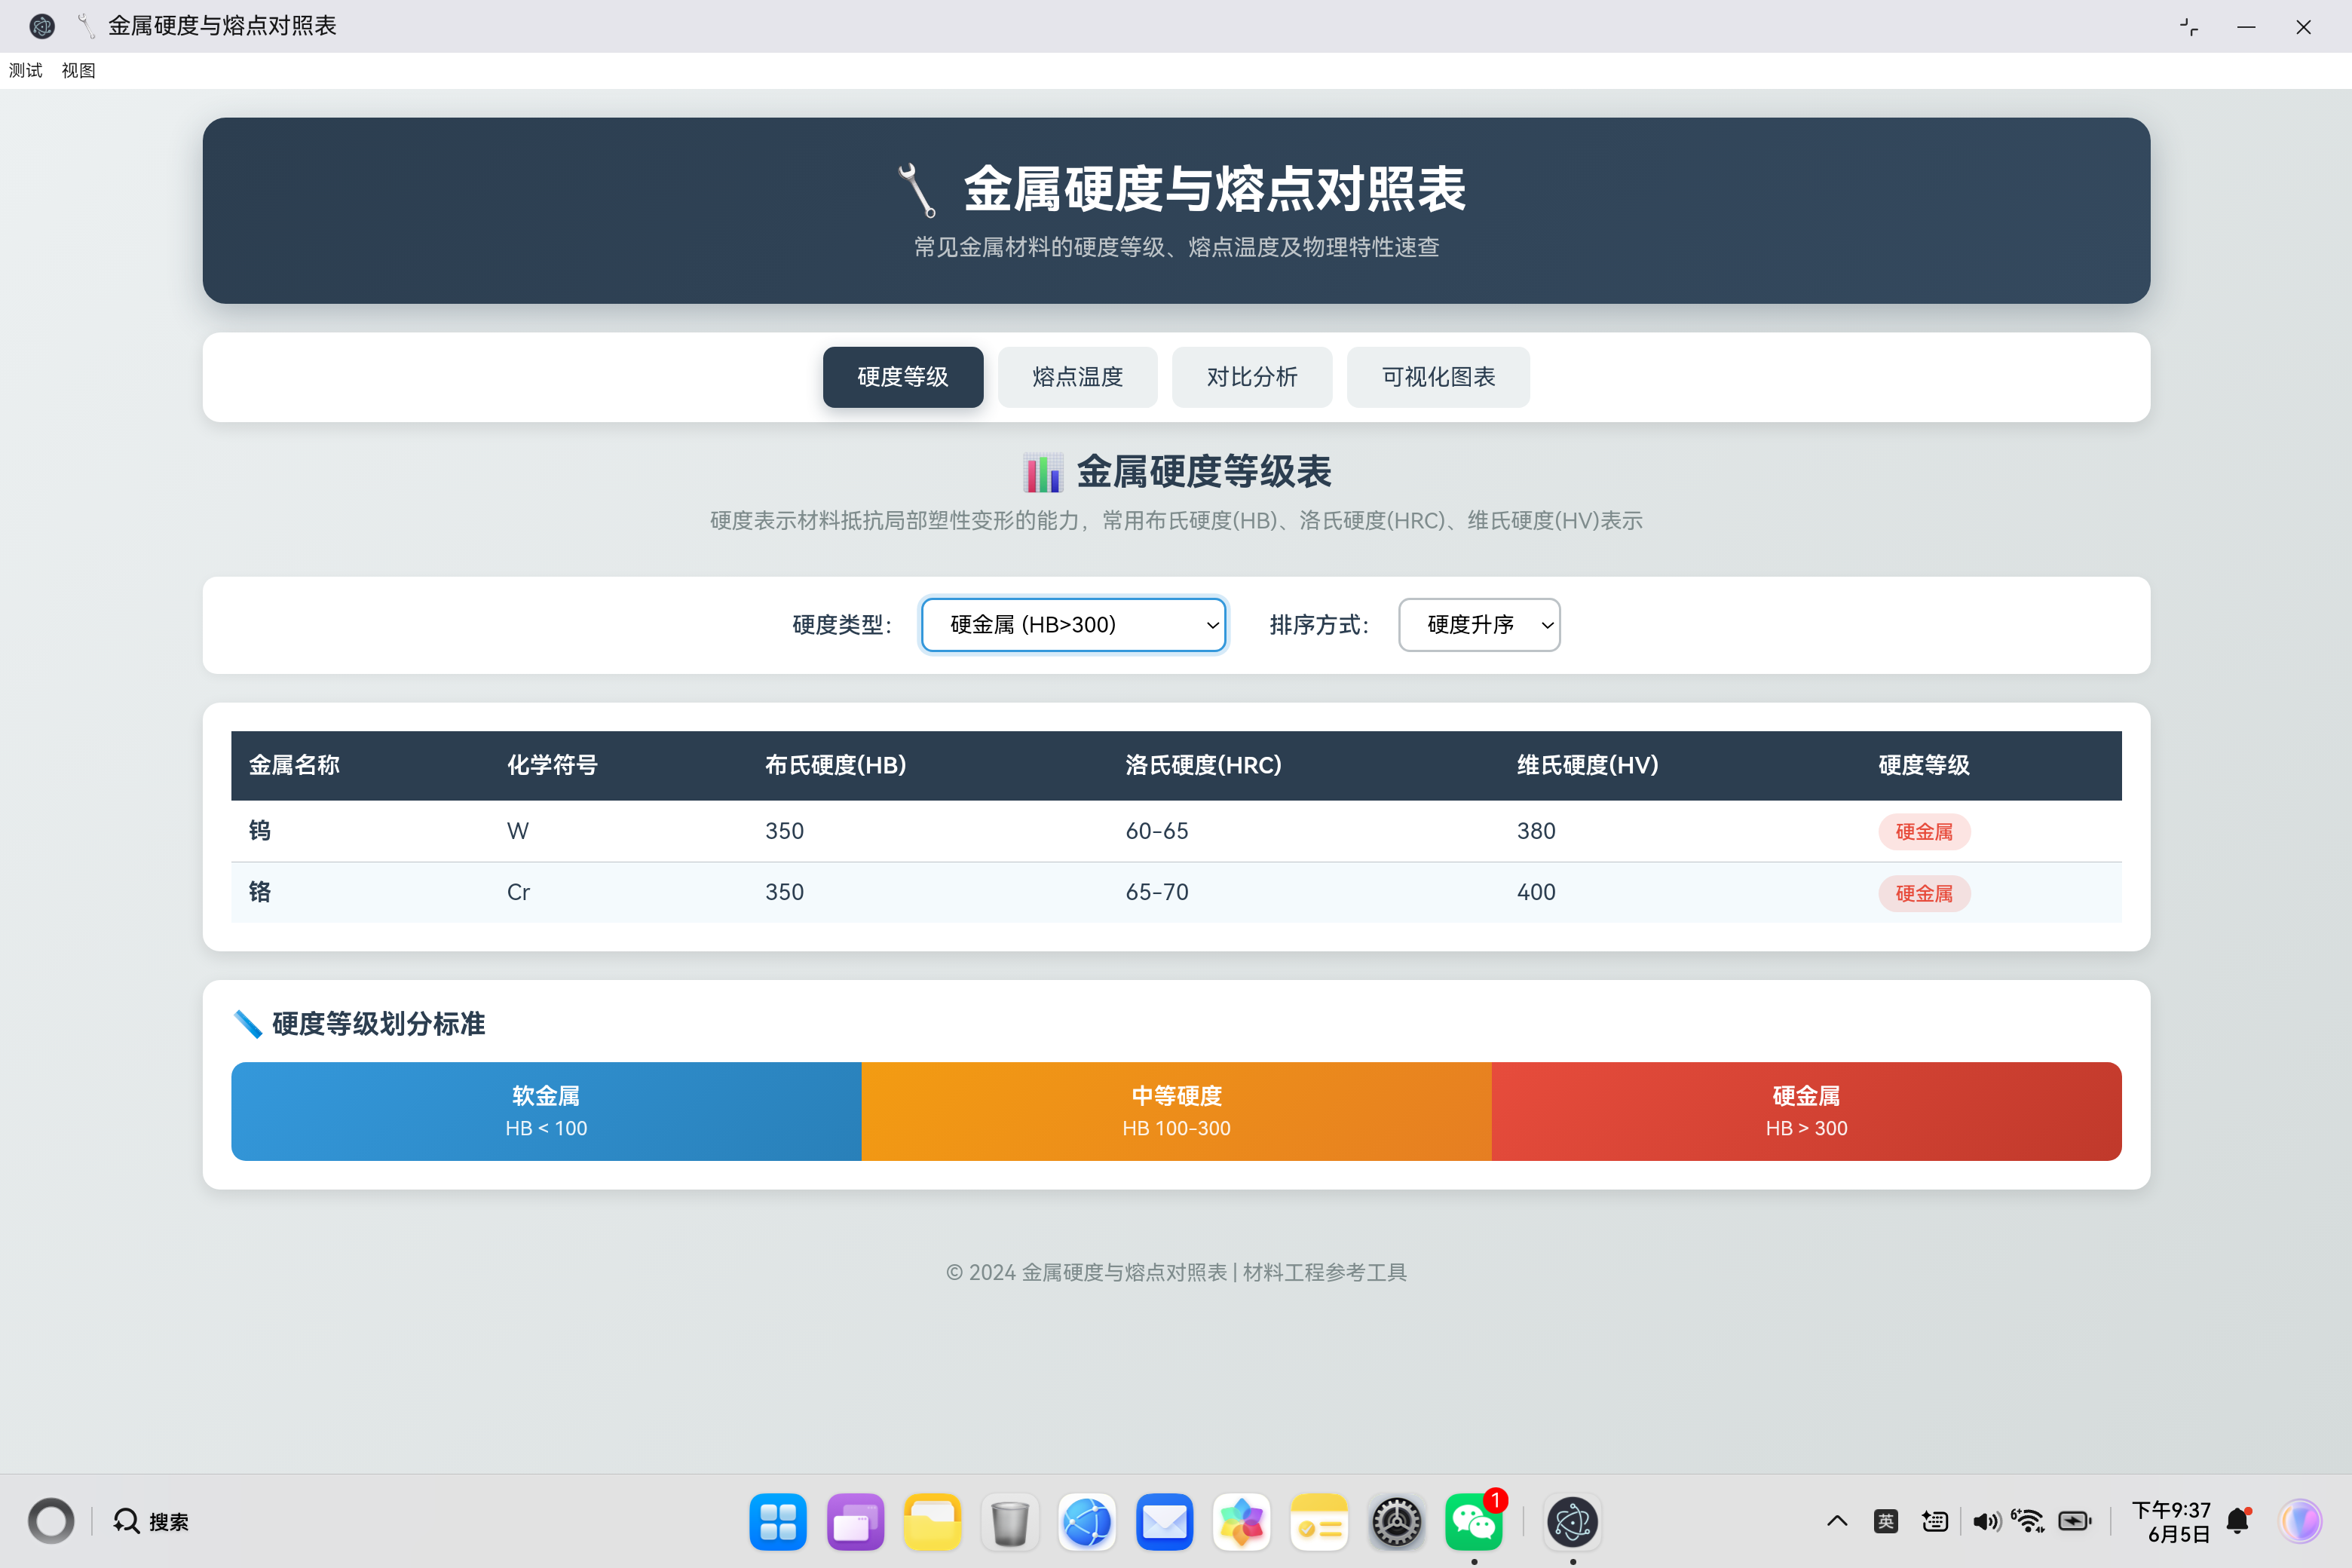Image resolution: width=2352 pixels, height=1568 pixels.
Task: Click the restore-down window icon
Action: coord(2188,27)
